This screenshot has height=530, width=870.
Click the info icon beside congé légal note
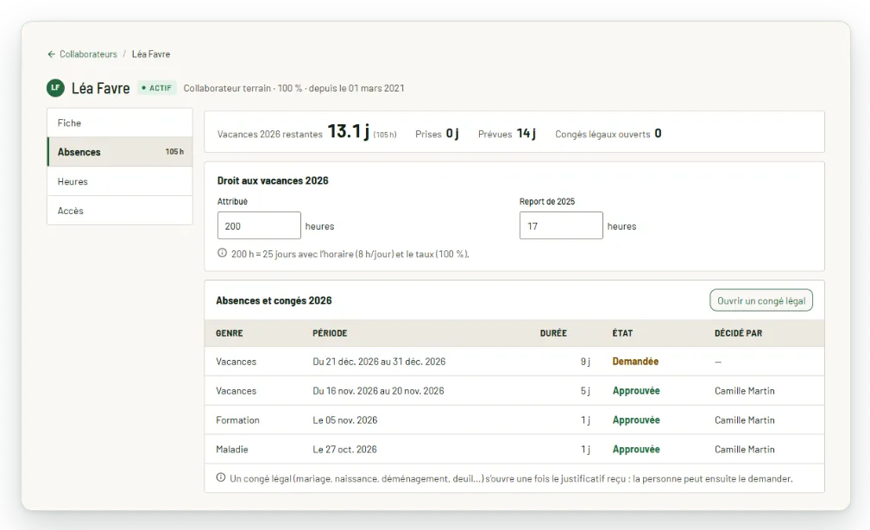[221, 478]
